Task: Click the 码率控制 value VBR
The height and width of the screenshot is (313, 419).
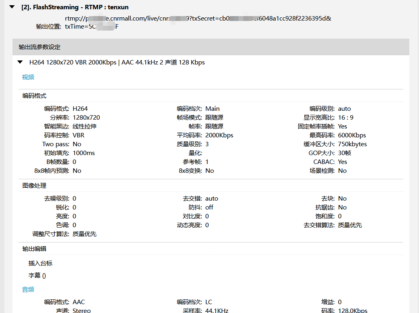Action: point(78,135)
